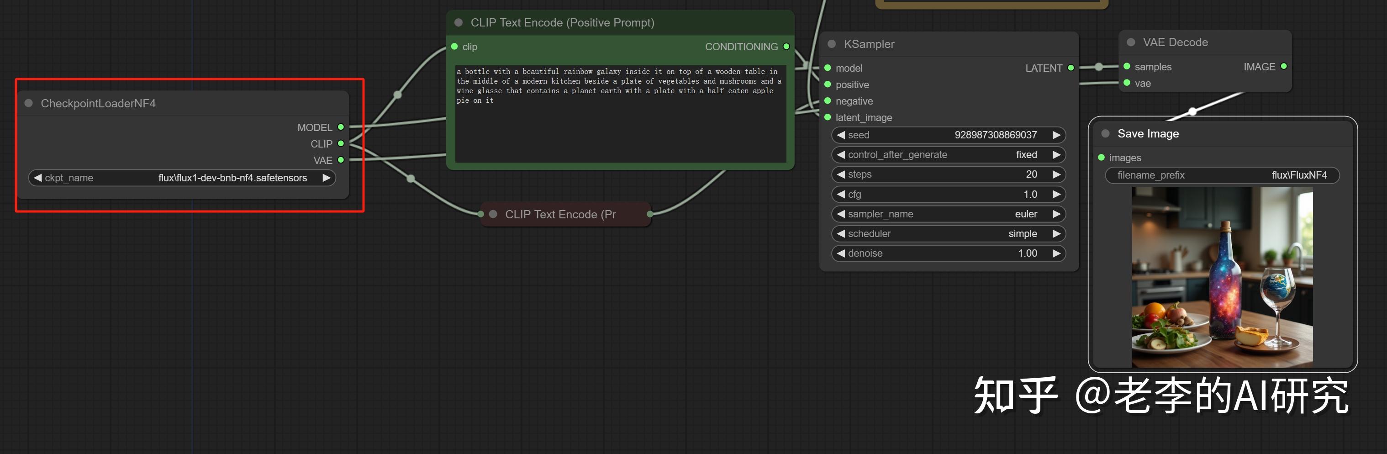Click the Save Image images input socket
1387x454 pixels.
pos(1102,157)
